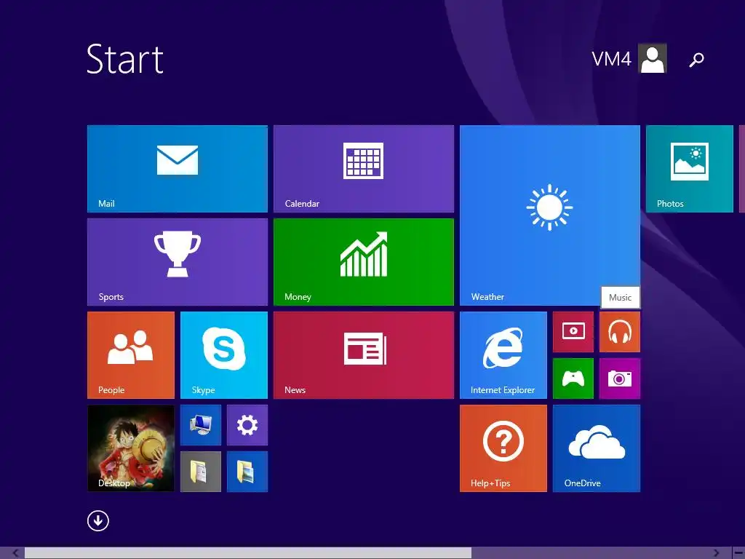Launch Skype tile

pyautogui.click(x=224, y=355)
